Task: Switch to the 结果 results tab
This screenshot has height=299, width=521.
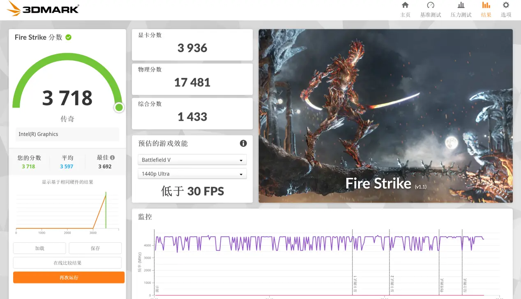Action: (x=486, y=15)
